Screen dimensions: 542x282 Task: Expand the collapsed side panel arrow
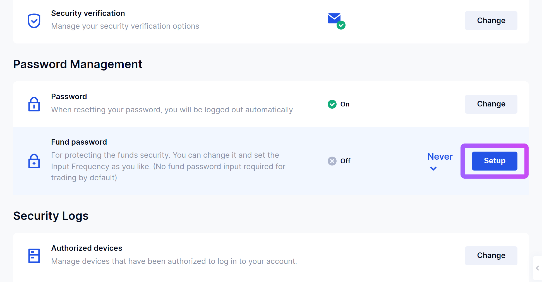click(x=538, y=268)
